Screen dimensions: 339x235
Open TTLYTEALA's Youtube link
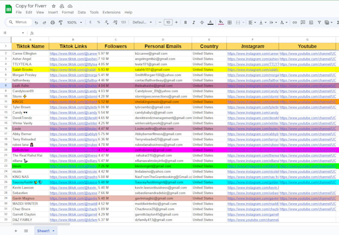coord(308,64)
